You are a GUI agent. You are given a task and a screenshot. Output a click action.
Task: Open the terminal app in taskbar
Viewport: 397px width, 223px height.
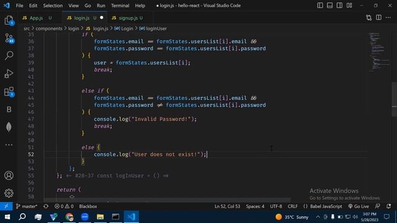point(116,217)
